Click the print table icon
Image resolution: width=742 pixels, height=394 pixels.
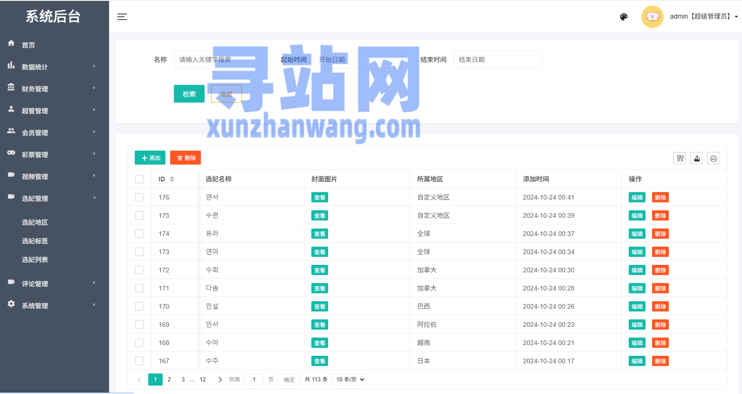click(713, 159)
